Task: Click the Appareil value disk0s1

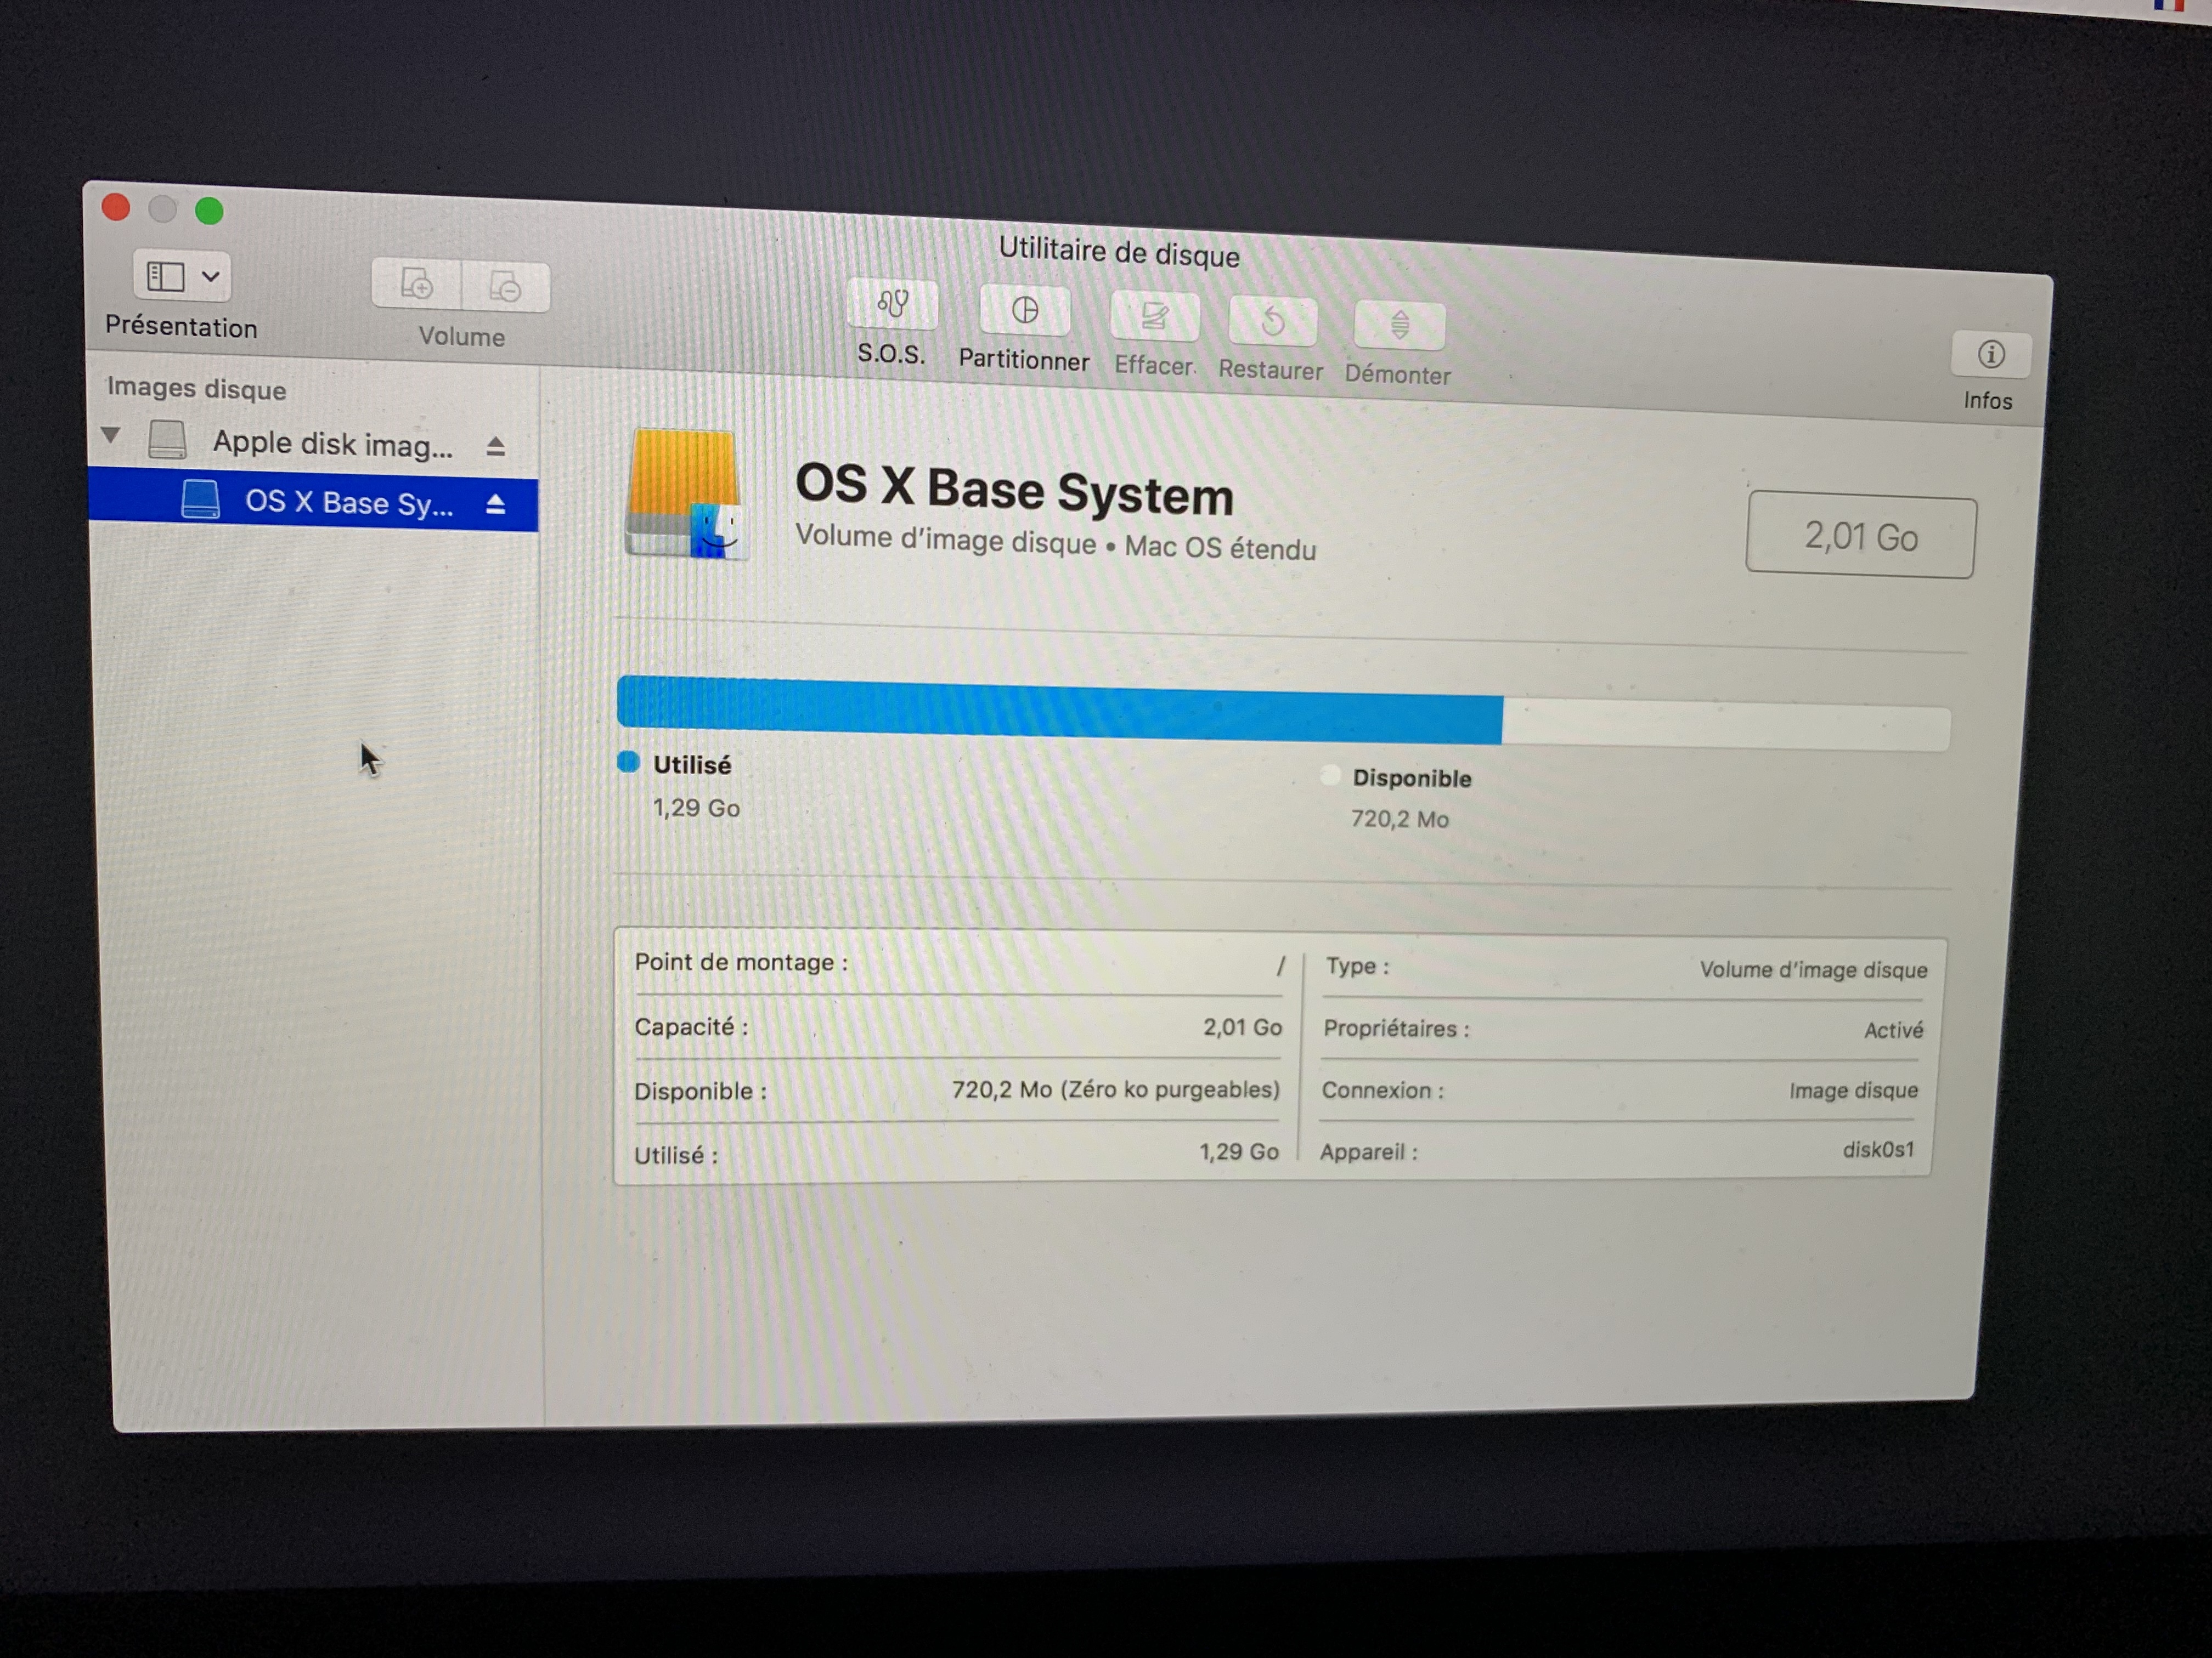Action: [x=1878, y=1150]
